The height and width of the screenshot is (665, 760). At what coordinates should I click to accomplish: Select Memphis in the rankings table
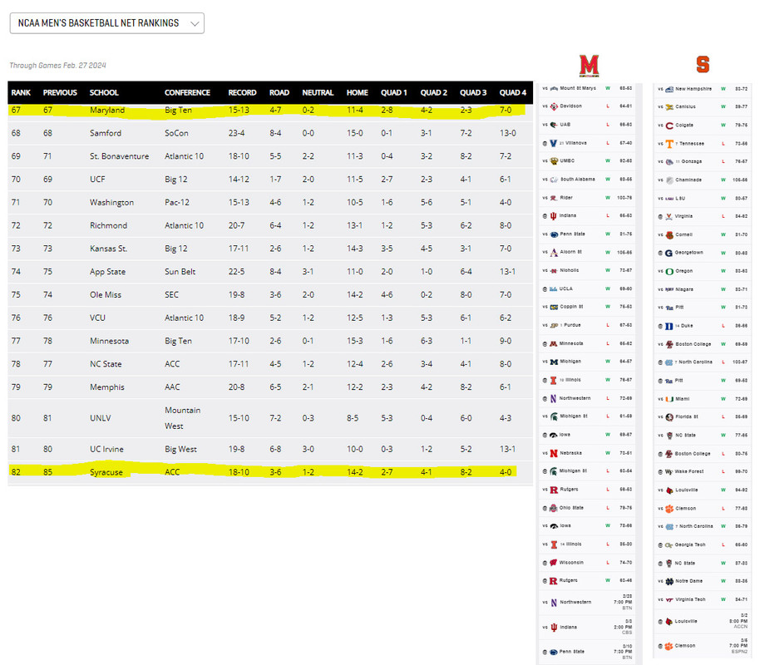[x=107, y=387]
